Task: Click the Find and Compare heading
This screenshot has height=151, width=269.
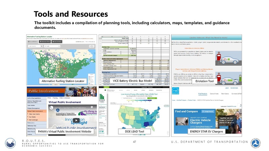Action: [x=186, y=111]
